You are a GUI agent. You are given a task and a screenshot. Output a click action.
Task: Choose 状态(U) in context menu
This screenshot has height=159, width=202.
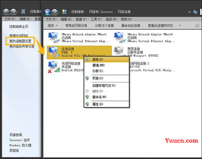click(x=106, y=65)
